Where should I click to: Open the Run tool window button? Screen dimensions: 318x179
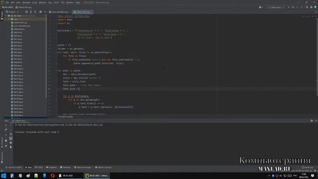tap(28, 168)
